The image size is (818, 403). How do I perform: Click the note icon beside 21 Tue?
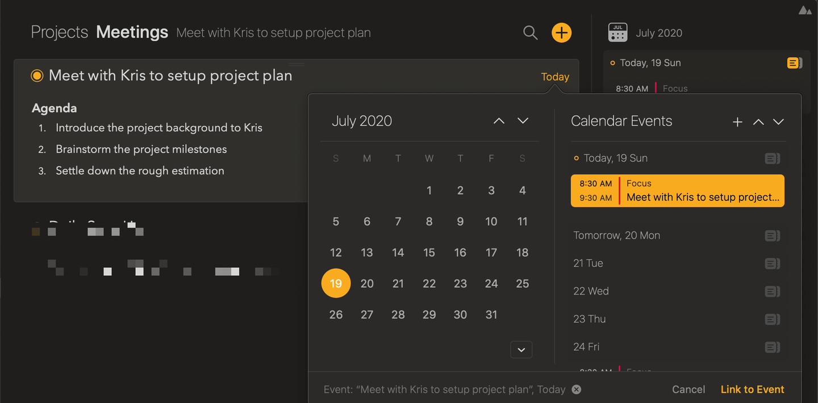click(772, 263)
